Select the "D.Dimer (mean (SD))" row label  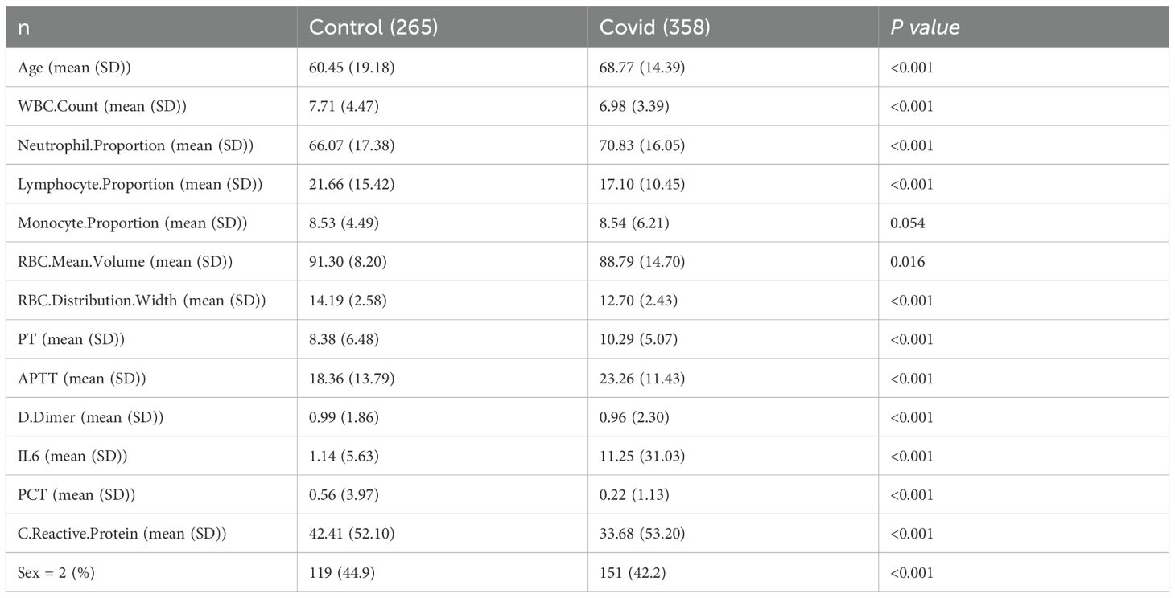coord(82,417)
